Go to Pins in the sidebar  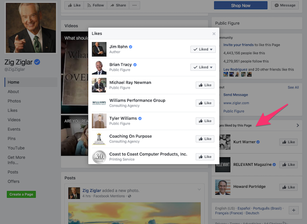pyautogui.click(x=11, y=138)
